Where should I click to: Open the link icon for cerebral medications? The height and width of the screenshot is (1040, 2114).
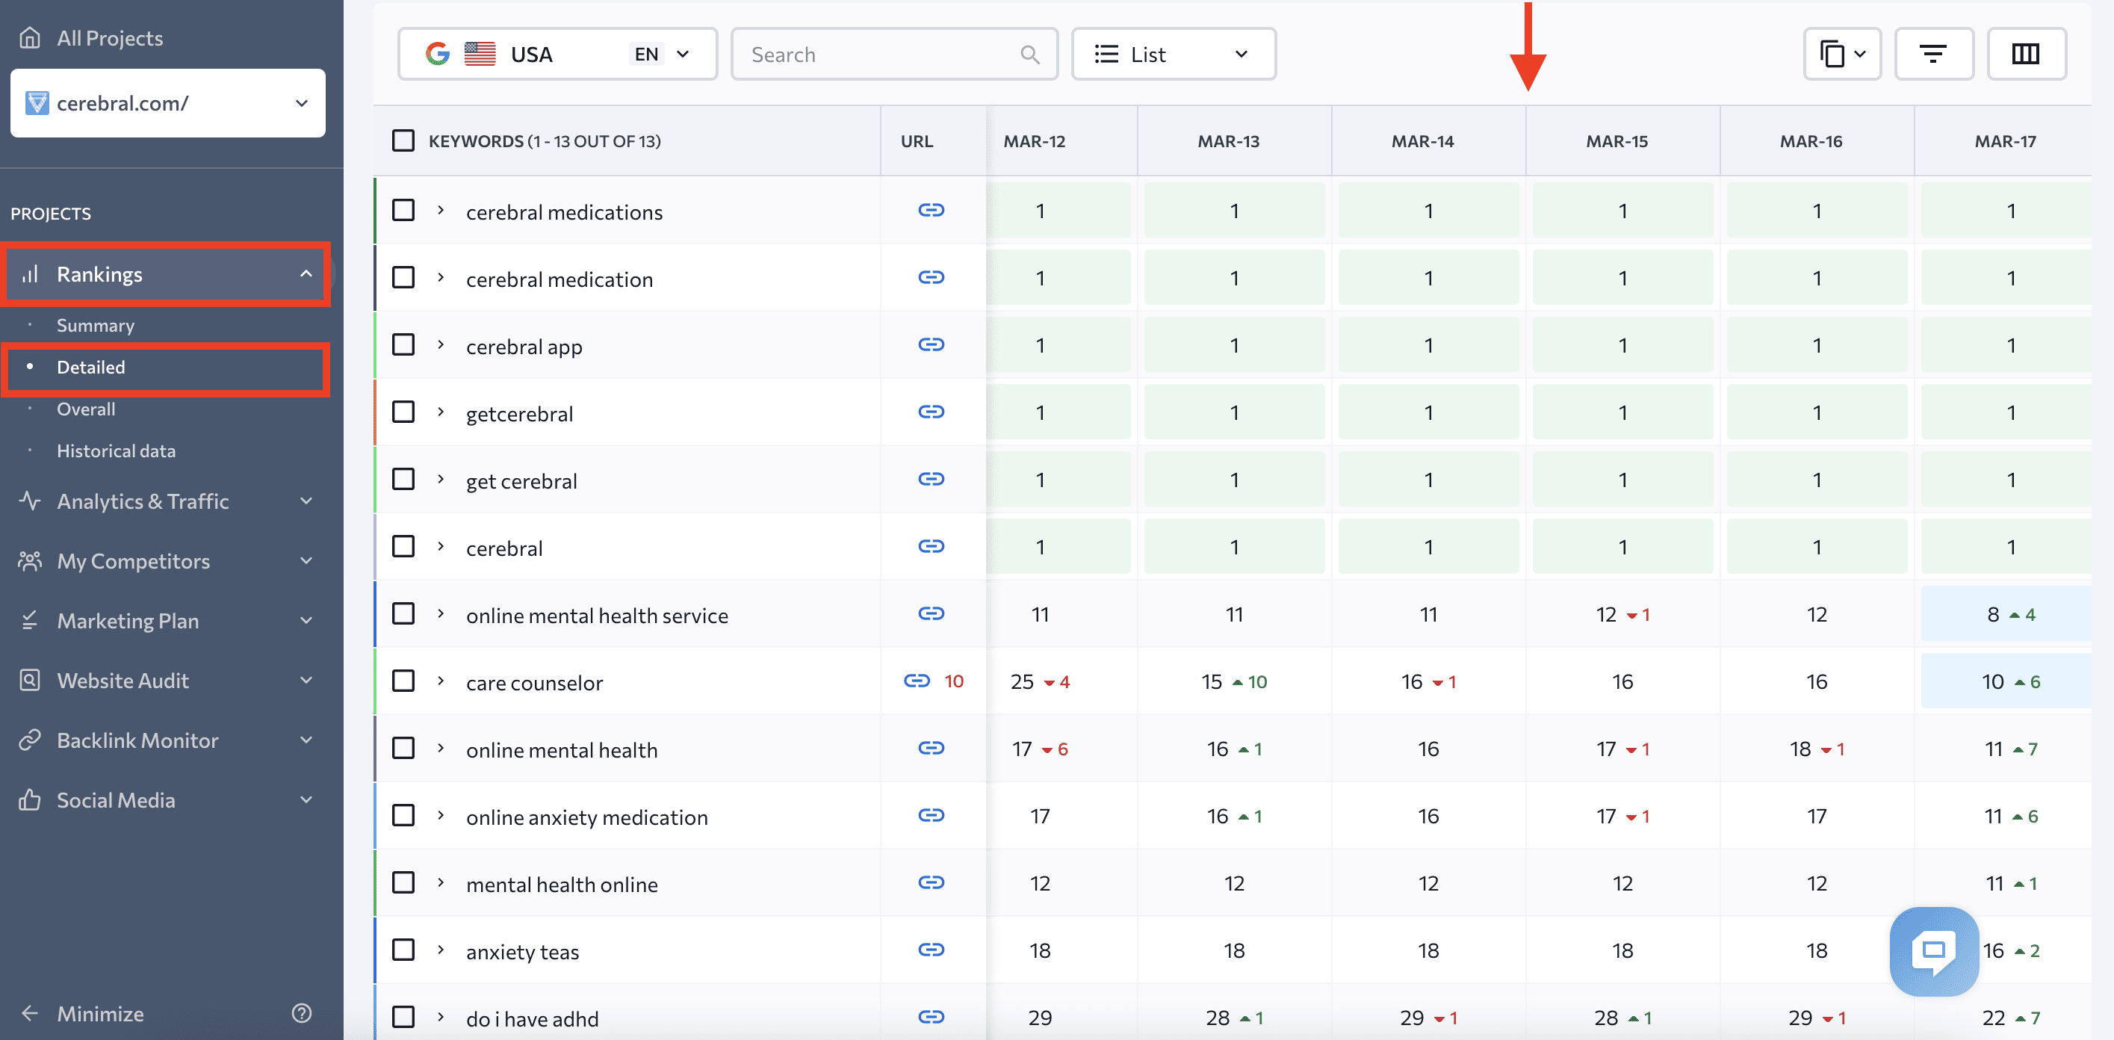pyautogui.click(x=931, y=211)
